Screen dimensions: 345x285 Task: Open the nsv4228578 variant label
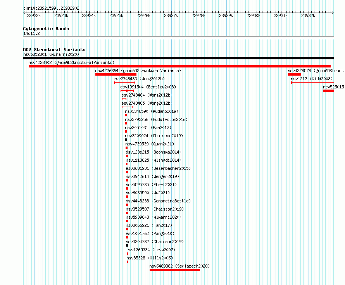click(x=316, y=71)
